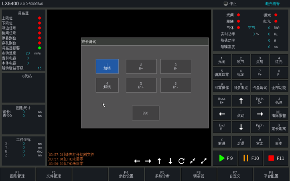The image size is (290, 181).
Task: Click the 5 B1+ dialog button
Action: 141,85
